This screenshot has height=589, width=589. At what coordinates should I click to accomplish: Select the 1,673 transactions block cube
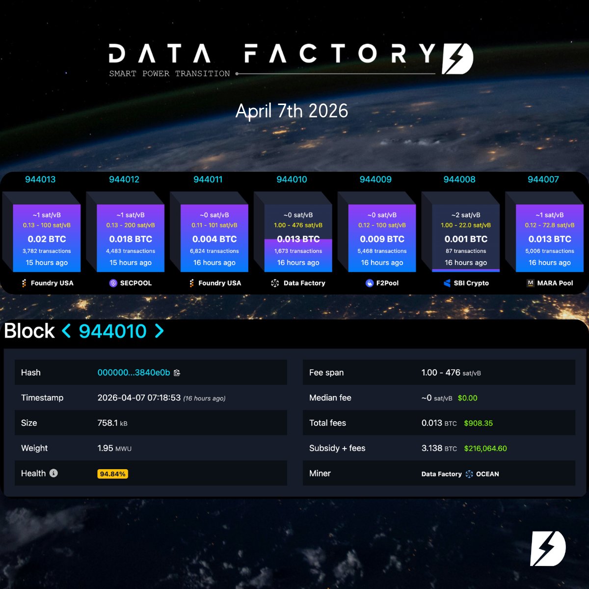coord(298,239)
